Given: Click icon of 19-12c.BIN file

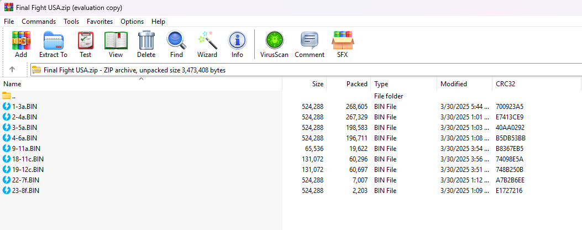Looking at the screenshot, I should coord(6,169).
